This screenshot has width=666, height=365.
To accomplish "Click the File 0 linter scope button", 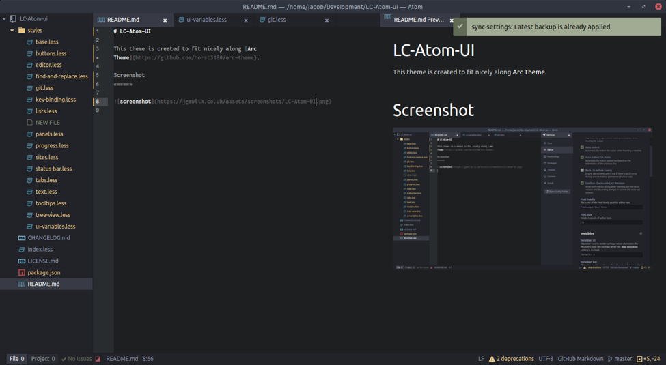I will (x=17, y=359).
